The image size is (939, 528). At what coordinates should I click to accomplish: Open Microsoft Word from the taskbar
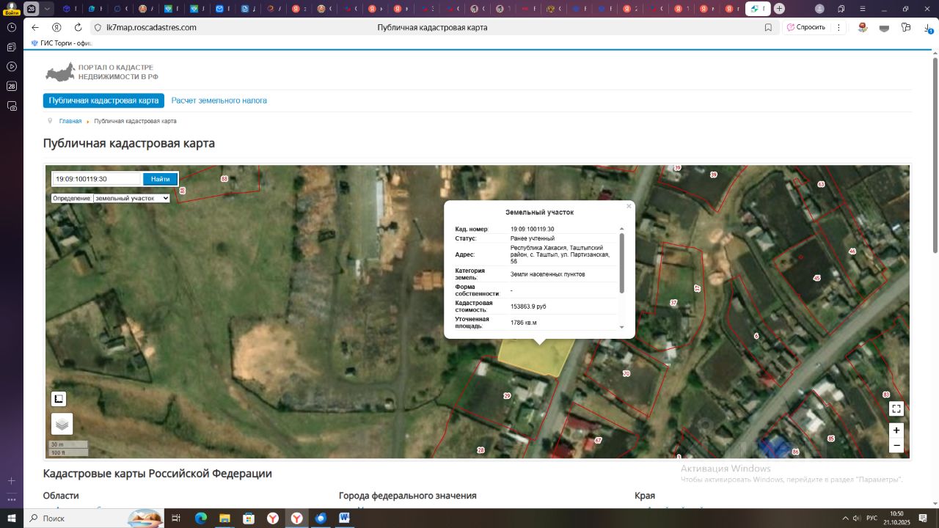click(344, 518)
